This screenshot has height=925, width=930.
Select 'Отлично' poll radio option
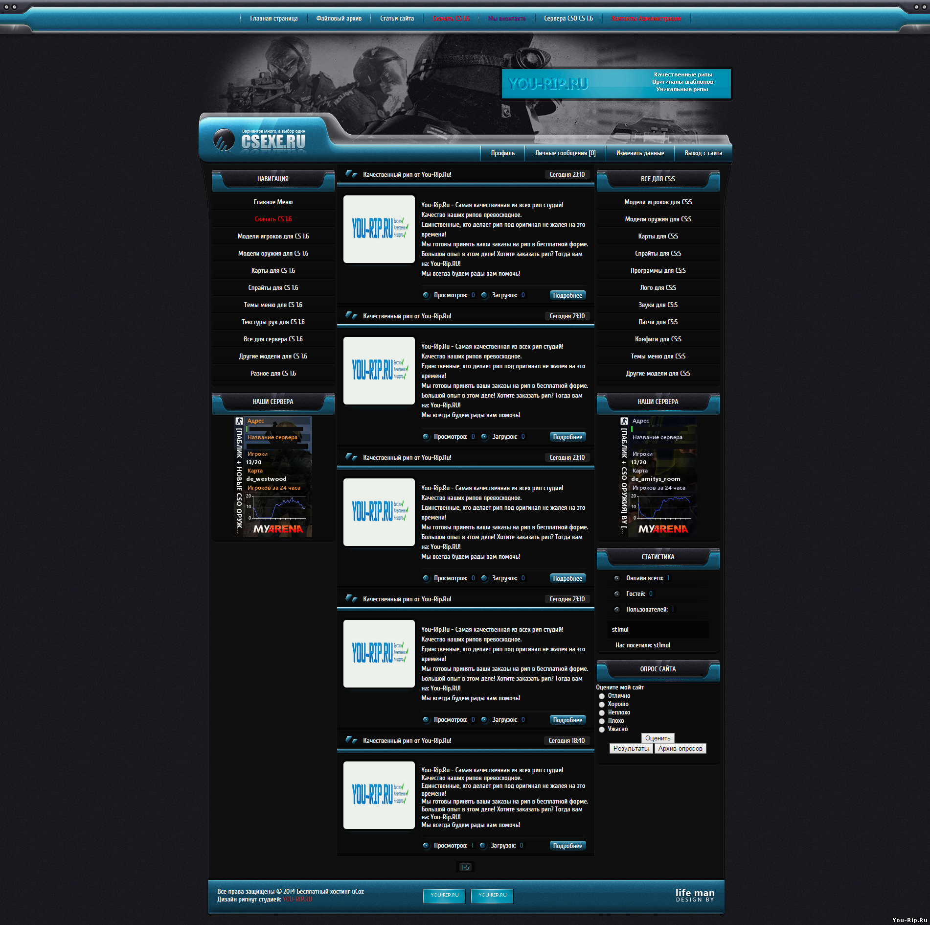click(x=602, y=696)
